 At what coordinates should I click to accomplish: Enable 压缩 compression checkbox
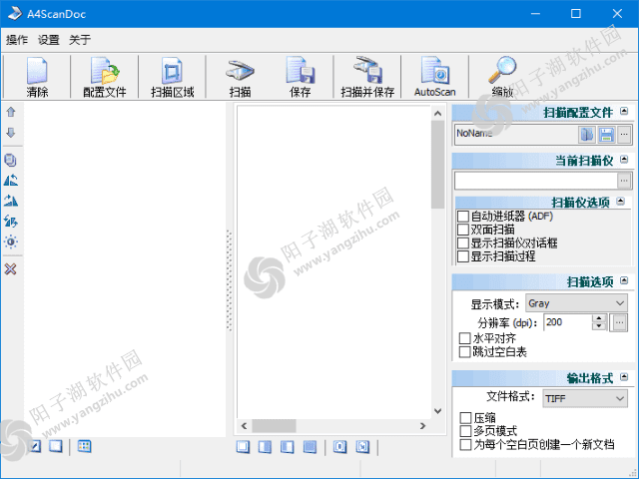tap(466, 418)
